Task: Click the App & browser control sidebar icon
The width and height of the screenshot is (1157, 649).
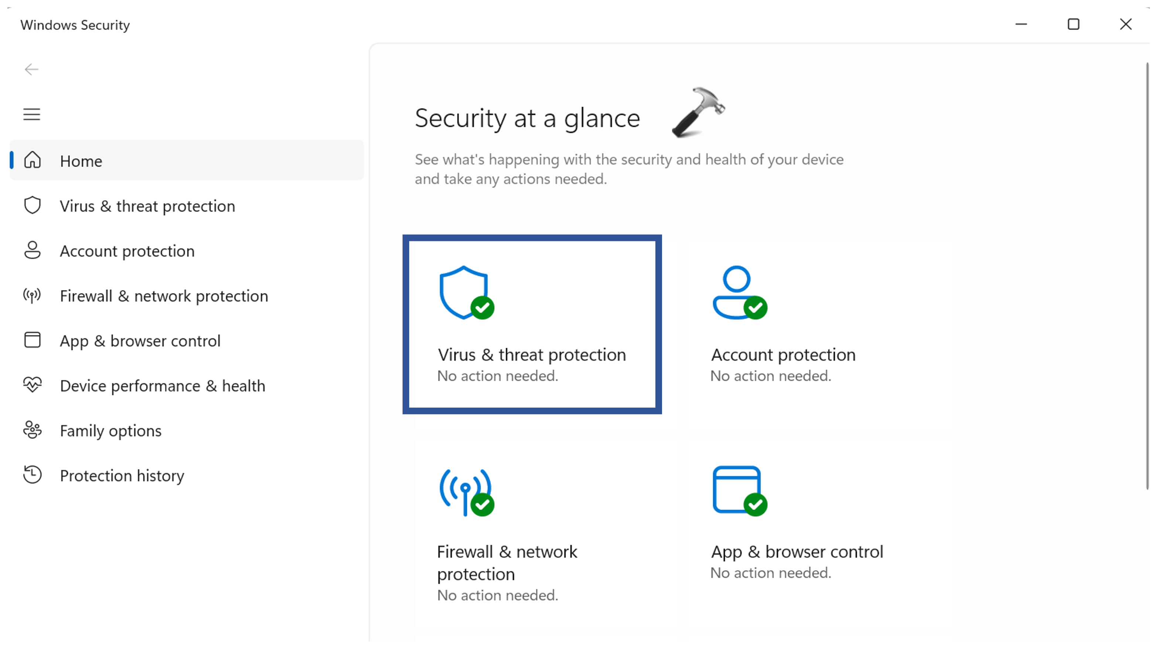Action: click(x=32, y=340)
